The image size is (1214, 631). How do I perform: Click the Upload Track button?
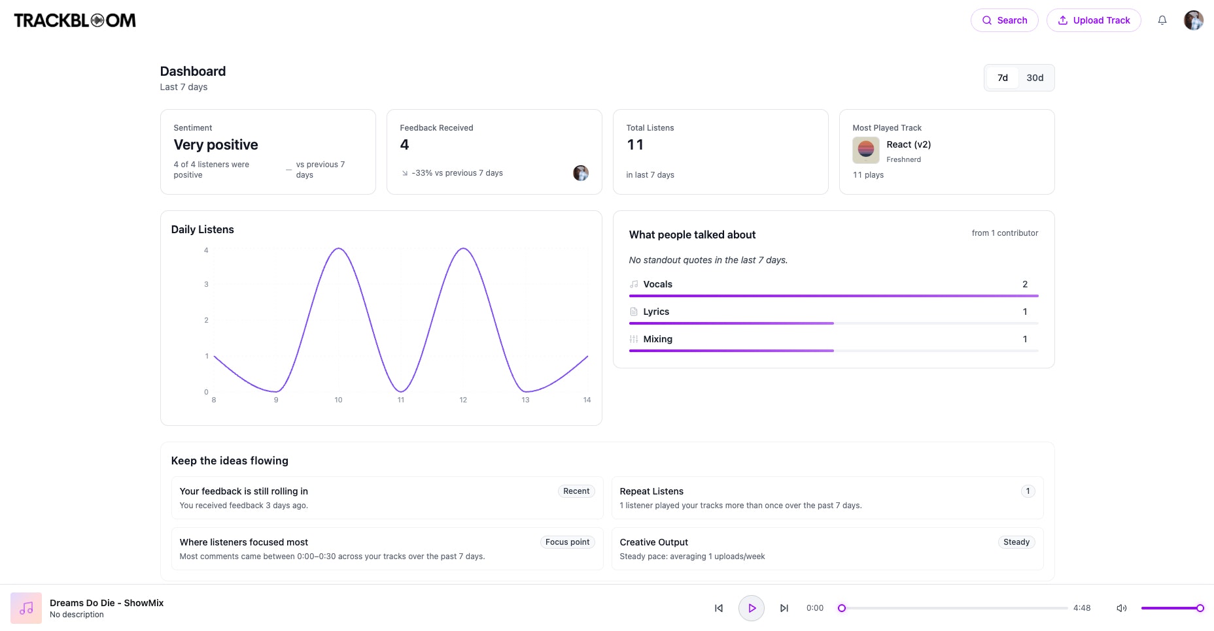(1094, 20)
